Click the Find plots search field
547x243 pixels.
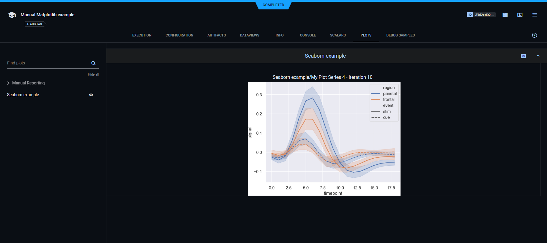47,63
